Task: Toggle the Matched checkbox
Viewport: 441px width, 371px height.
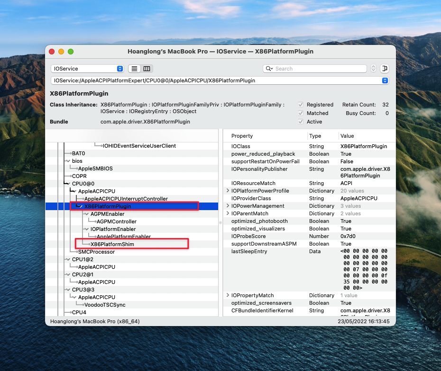Action: pos(301,113)
